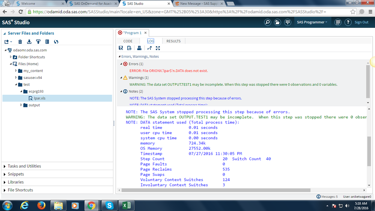Close the Program 1 tab

pos(145,33)
